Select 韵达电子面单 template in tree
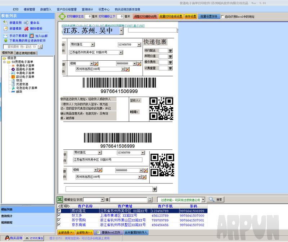This screenshot has height=242, width=288. (25, 76)
